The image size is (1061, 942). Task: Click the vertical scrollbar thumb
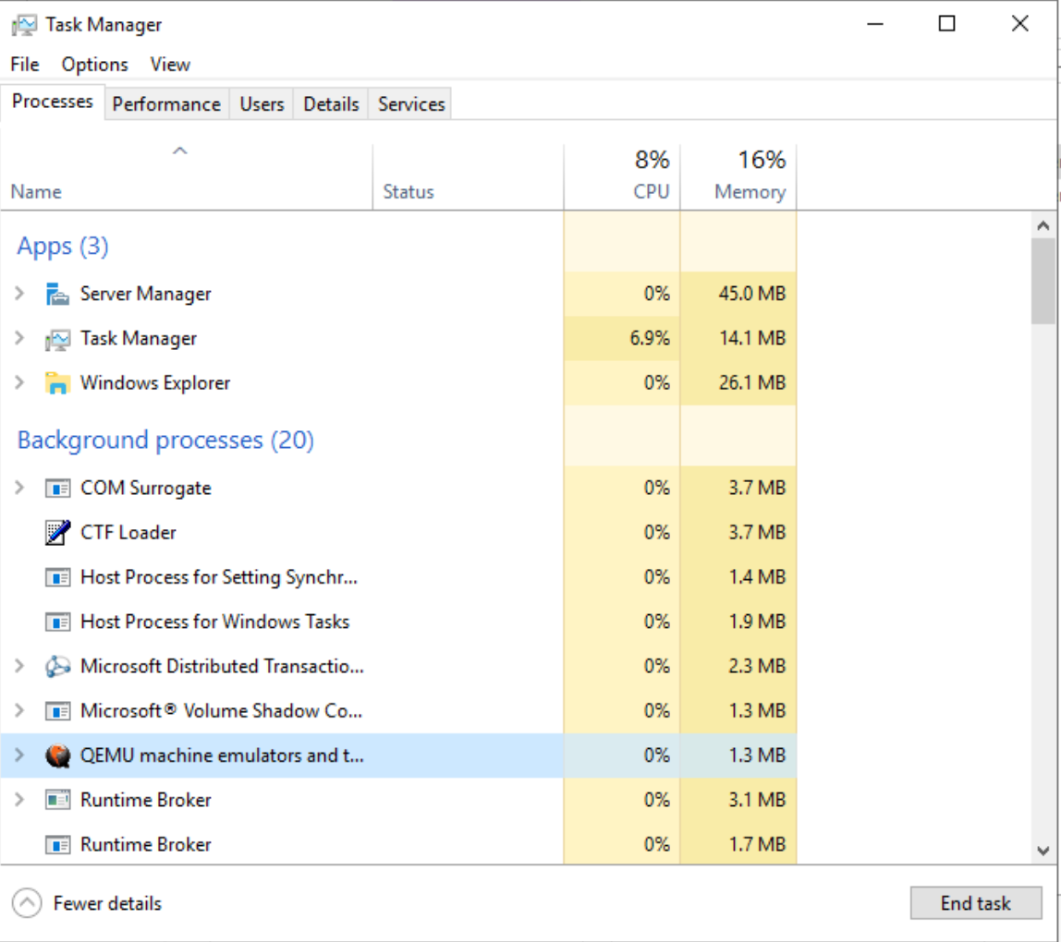coord(1043,282)
